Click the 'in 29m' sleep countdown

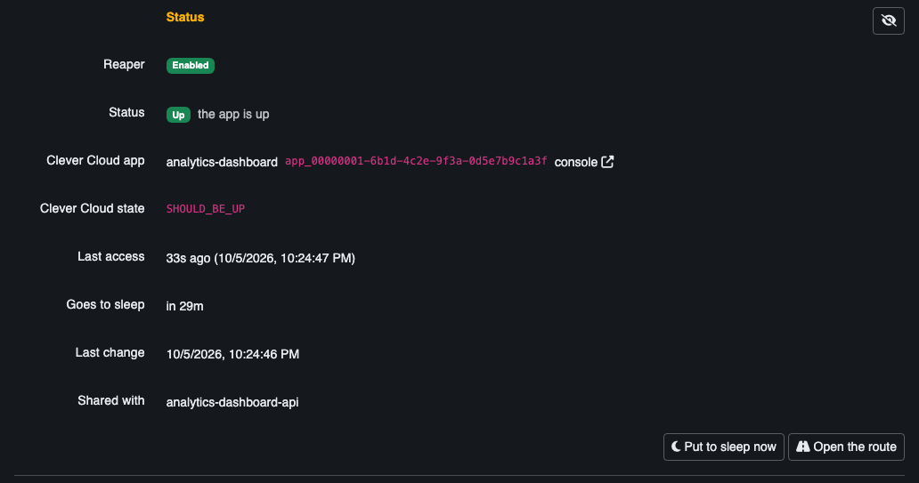pyautogui.click(x=184, y=306)
